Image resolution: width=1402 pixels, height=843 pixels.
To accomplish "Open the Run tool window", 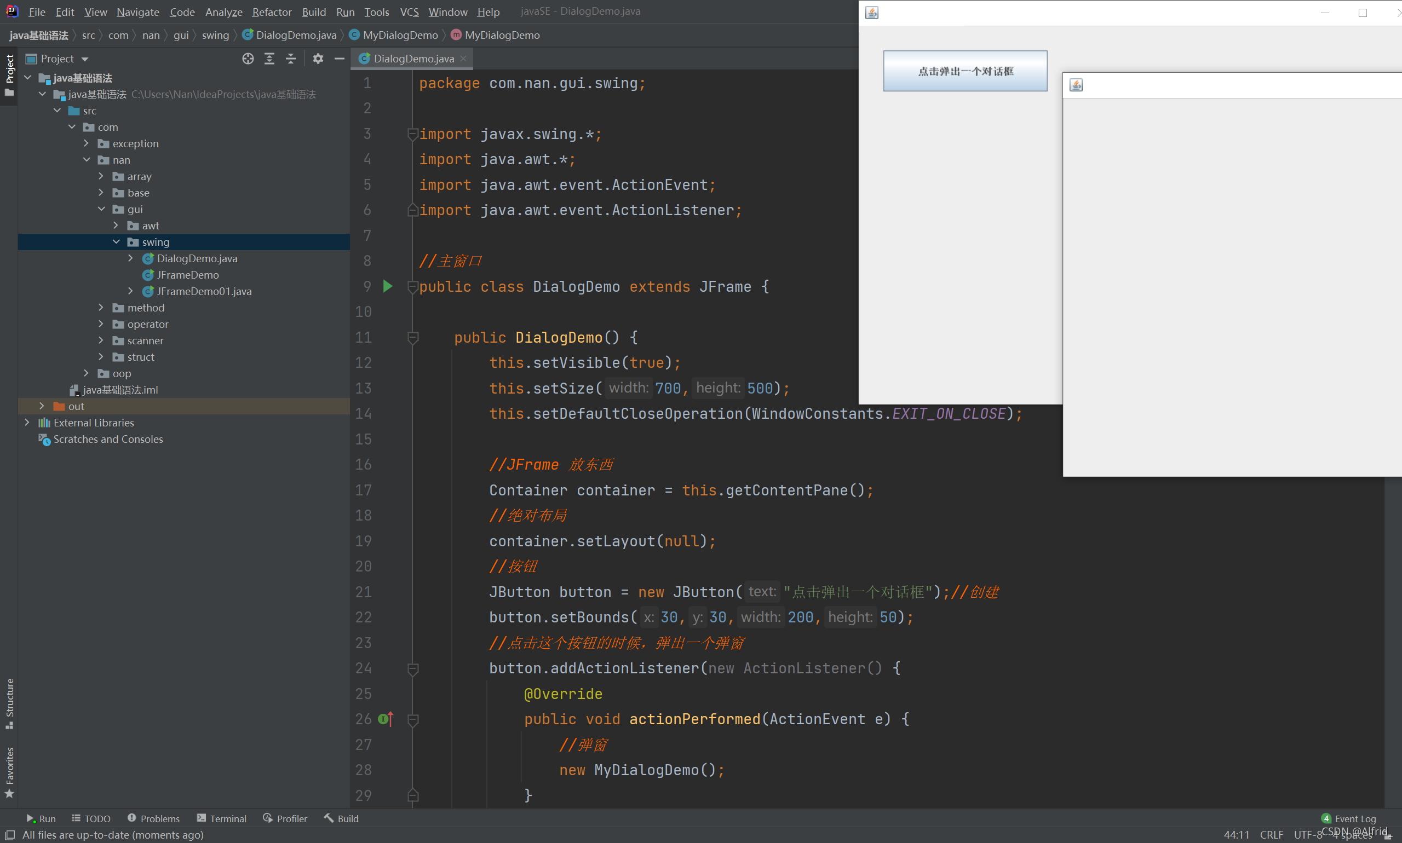I will click(41, 818).
